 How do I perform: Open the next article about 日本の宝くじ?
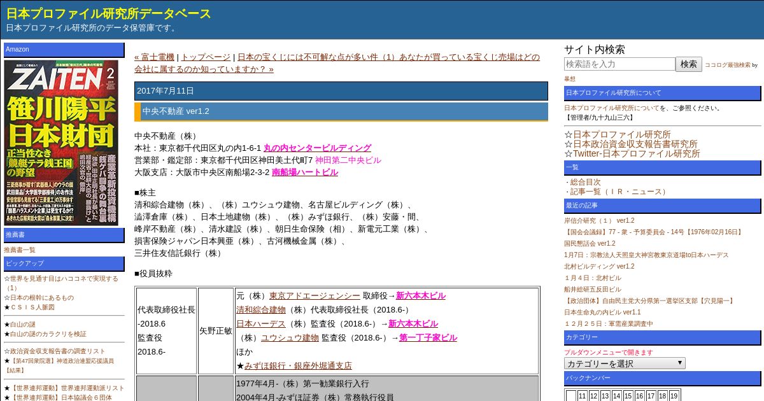(337, 63)
